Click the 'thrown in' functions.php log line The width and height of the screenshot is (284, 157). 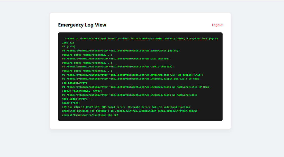(x=141, y=39)
